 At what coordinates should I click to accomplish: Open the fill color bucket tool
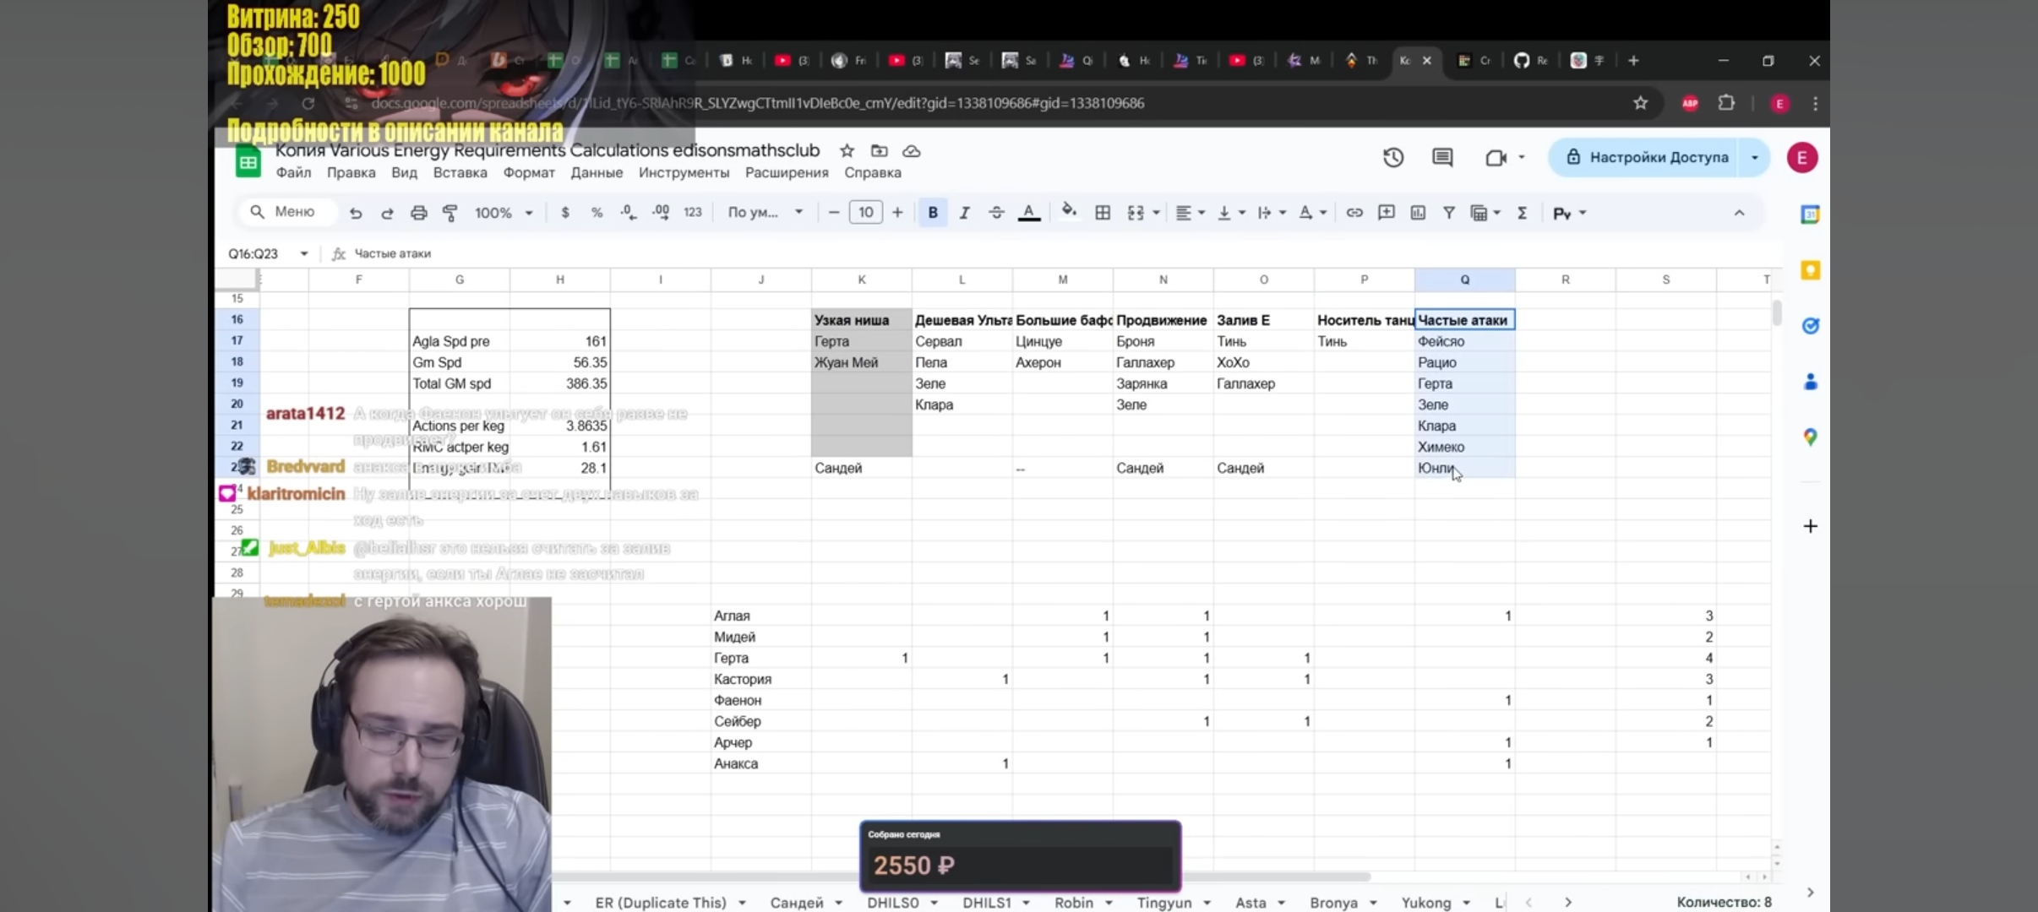pyautogui.click(x=1069, y=211)
